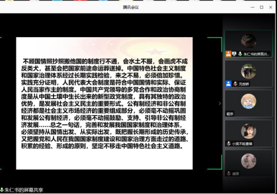Click the muted microphone icon beside 小昊不吃香菜
The height and width of the screenshot is (194, 277).
(x=229, y=143)
